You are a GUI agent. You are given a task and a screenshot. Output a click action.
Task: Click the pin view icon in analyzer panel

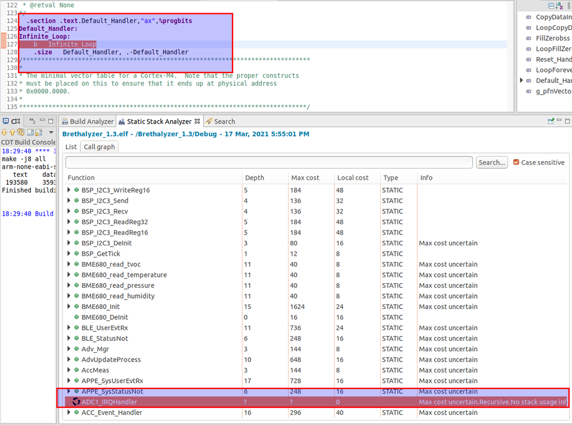pyautogui.click(x=551, y=121)
